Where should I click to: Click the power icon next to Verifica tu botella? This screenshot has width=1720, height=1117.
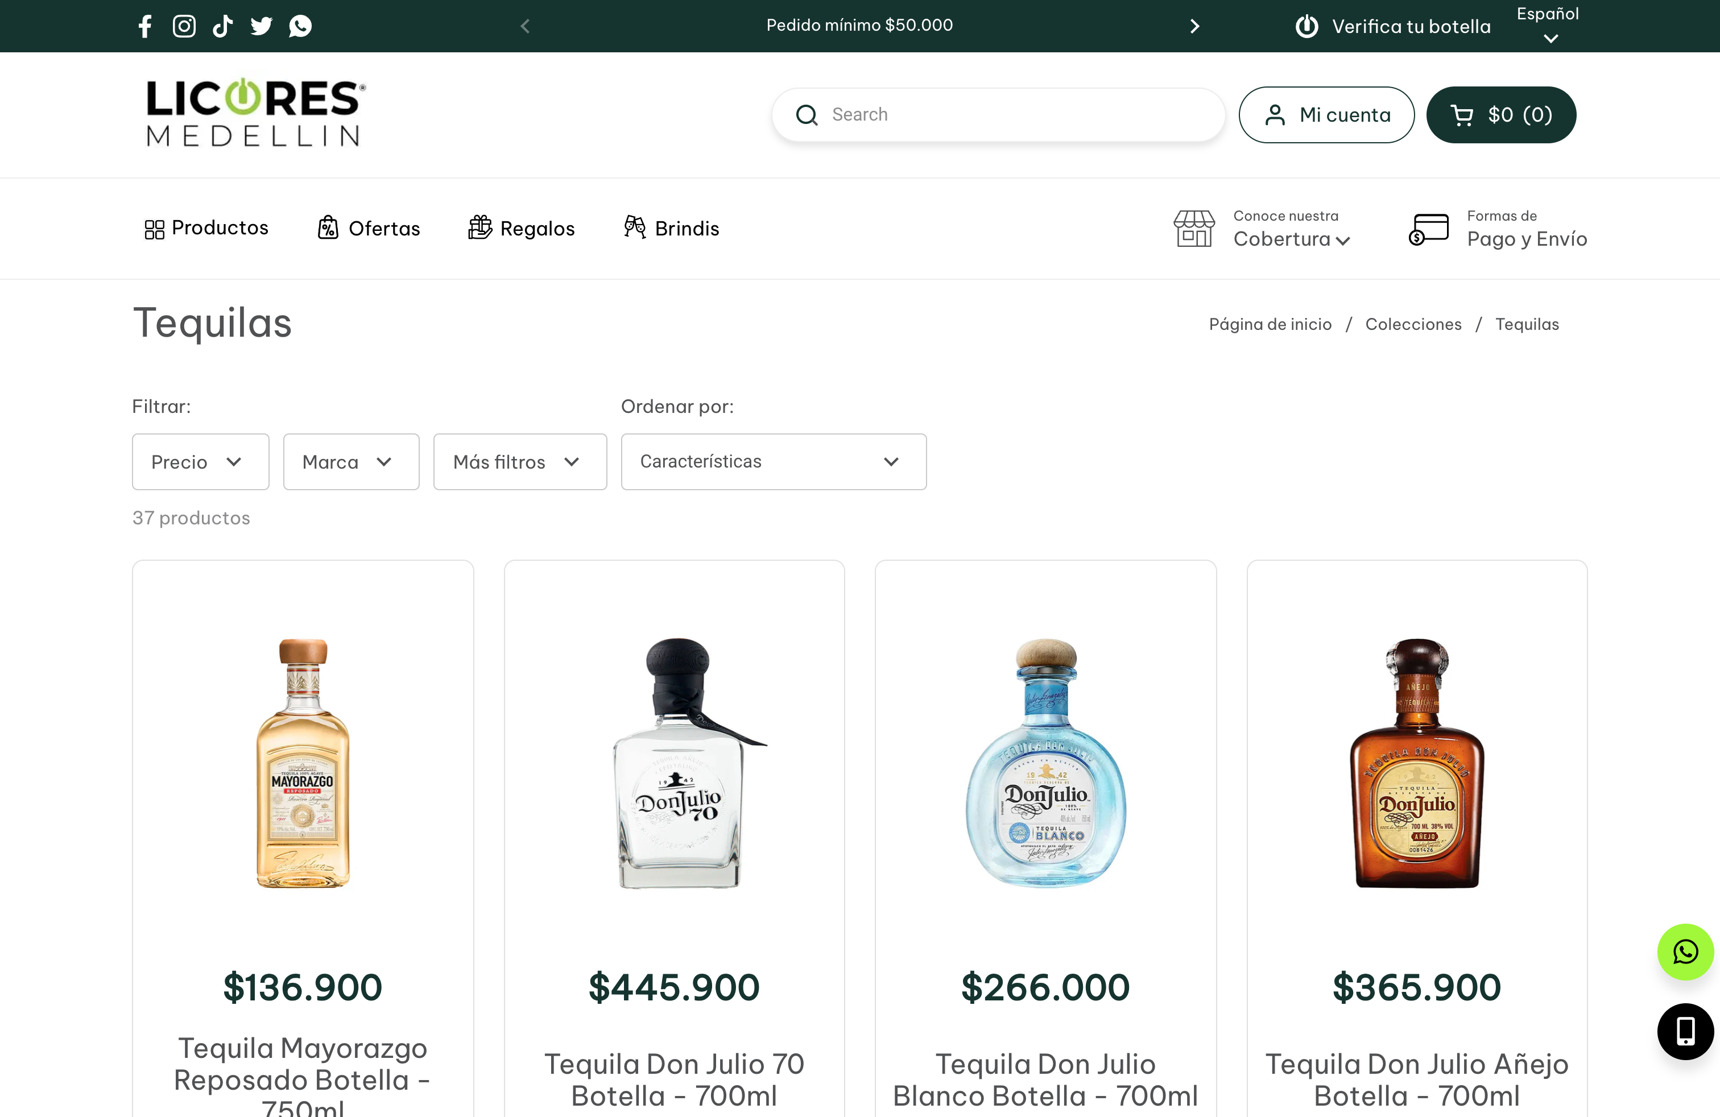coord(1307,26)
